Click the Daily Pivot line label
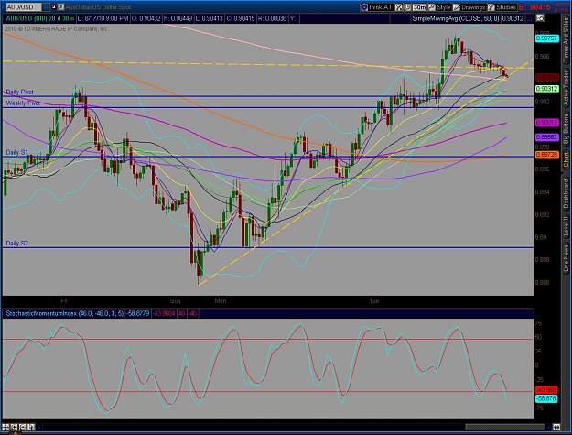The height and width of the screenshot is (435, 572). tap(20, 92)
